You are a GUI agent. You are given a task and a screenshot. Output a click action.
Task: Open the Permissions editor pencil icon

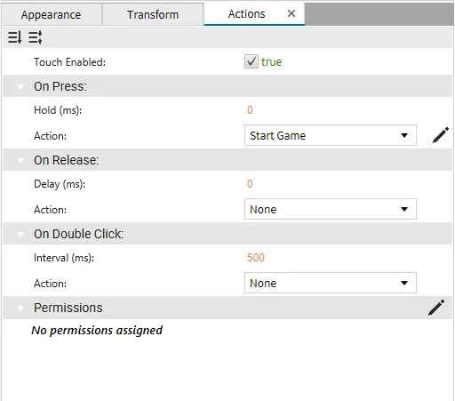tap(436, 308)
